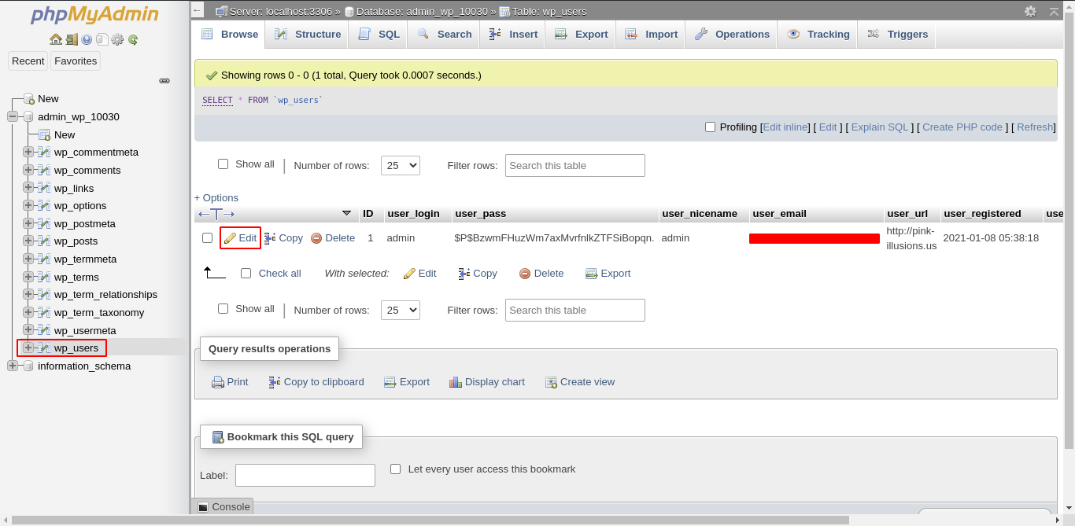Image resolution: width=1075 pixels, height=526 pixels.
Task: Click With selected Edit pencil
Action: click(x=419, y=274)
